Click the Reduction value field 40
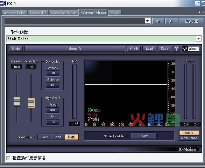 click(x=31, y=67)
